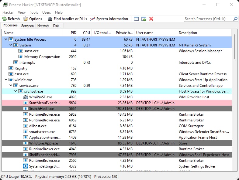Click the smss.exe process icon
Screen dimensions: 239x180
click(21, 51)
